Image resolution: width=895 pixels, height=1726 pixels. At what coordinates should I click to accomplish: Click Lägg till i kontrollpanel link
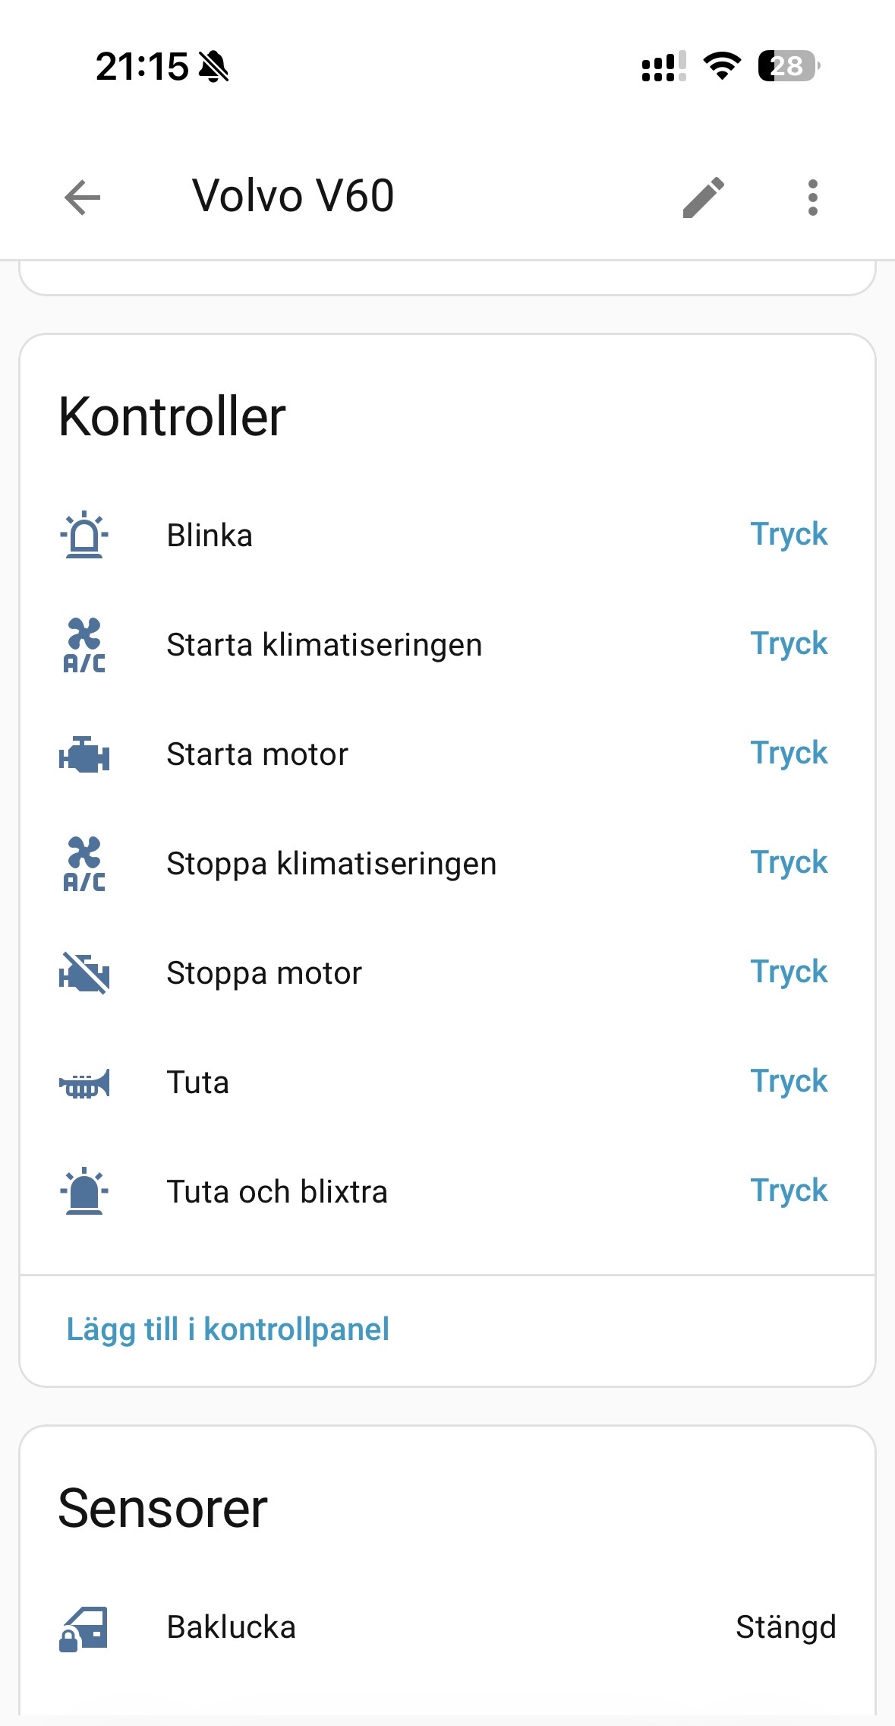(x=228, y=1329)
